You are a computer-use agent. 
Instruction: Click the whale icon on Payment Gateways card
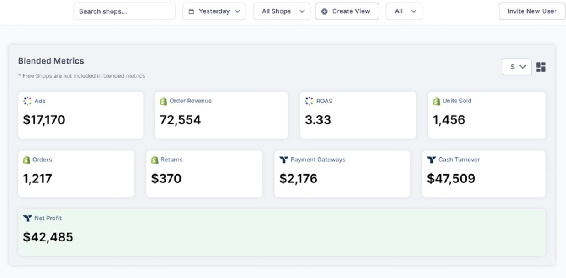click(x=284, y=160)
